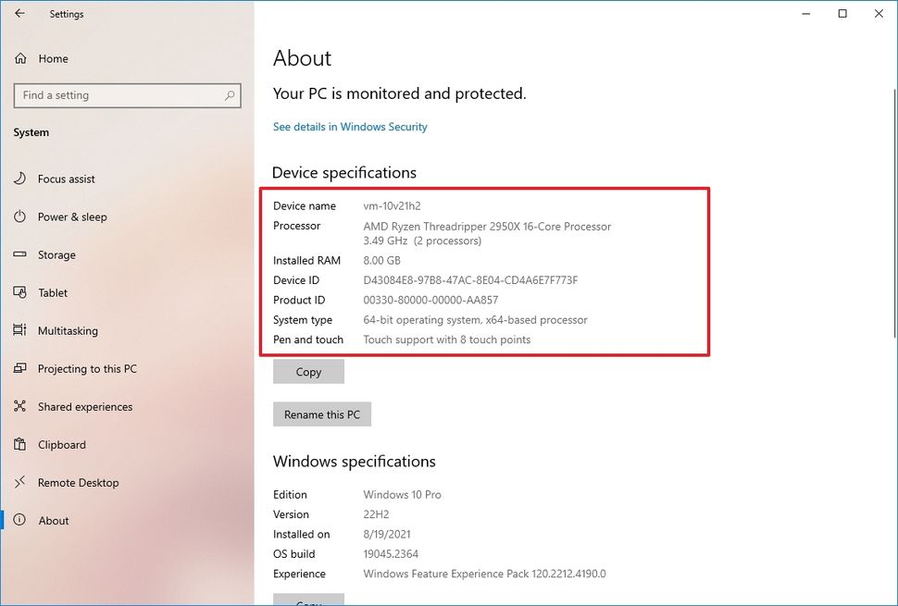Click Copy under Device specifications
Screen dimensions: 898x606
pyautogui.click(x=308, y=371)
